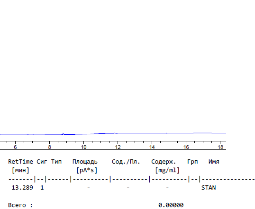The height and width of the screenshot is (209, 255).
Task: Select the 6 minute axis label
Action: pyautogui.click(x=15, y=147)
